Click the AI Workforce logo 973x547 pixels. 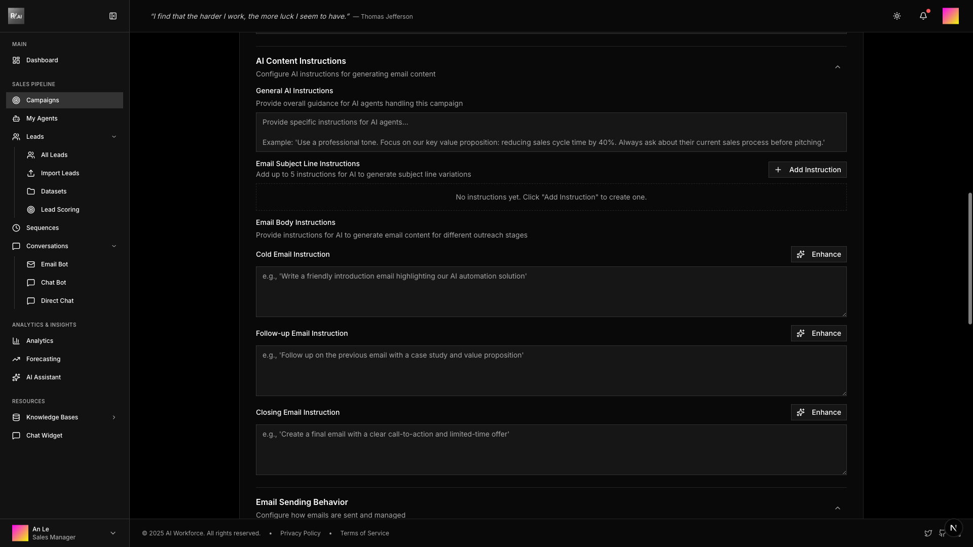[16, 16]
